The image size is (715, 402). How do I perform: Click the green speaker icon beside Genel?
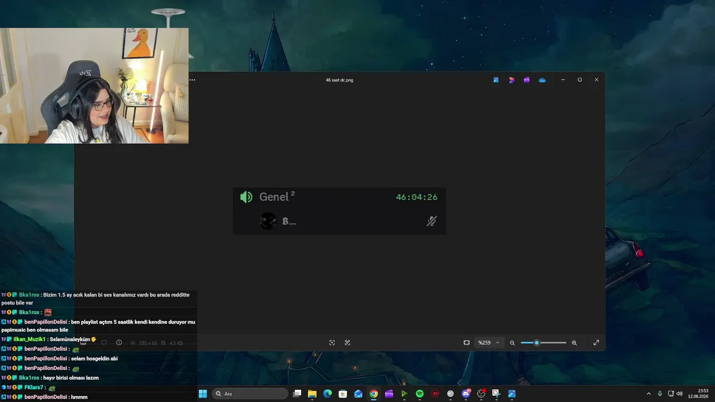246,197
